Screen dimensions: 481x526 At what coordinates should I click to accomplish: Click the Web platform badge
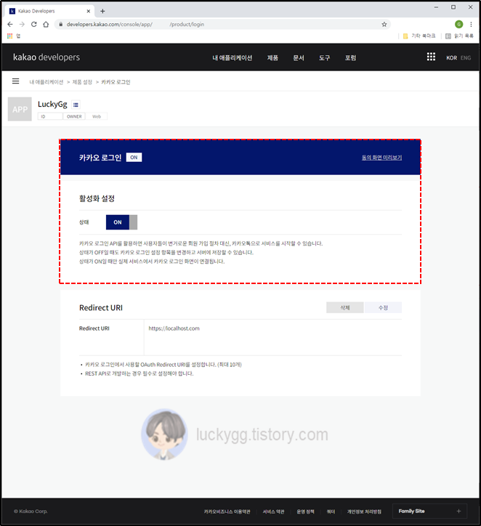(x=97, y=116)
